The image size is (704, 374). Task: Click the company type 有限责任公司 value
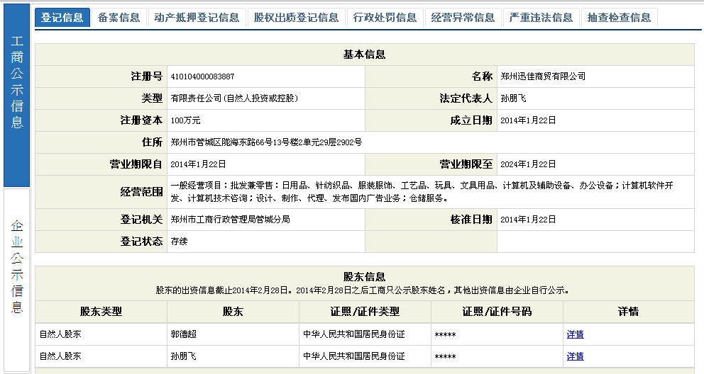point(234,98)
